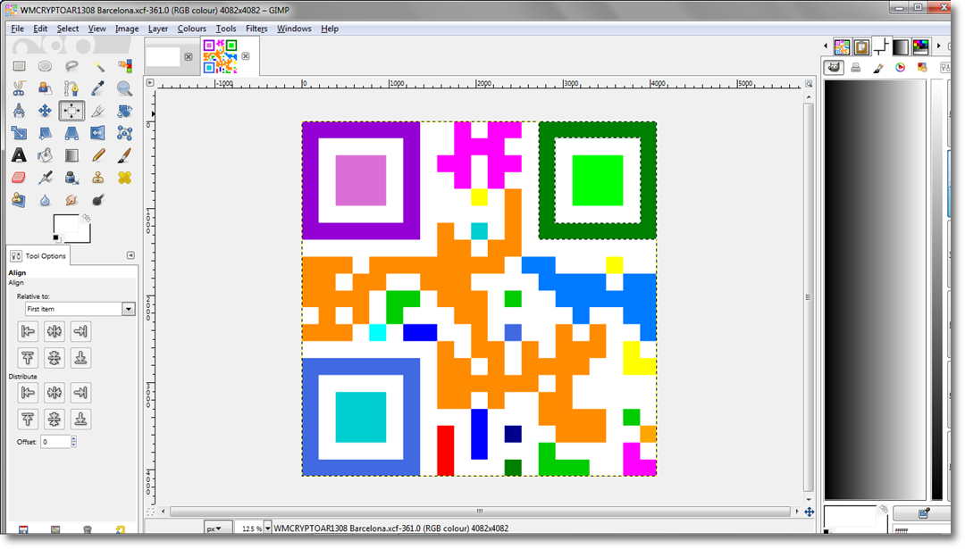Open the File menu
965x549 pixels.
tap(17, 29)
